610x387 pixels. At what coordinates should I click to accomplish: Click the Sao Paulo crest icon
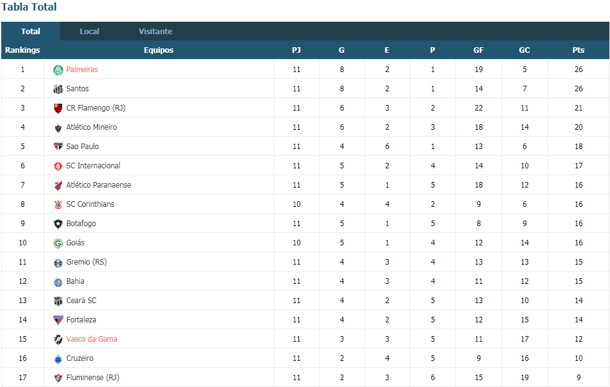58,147
